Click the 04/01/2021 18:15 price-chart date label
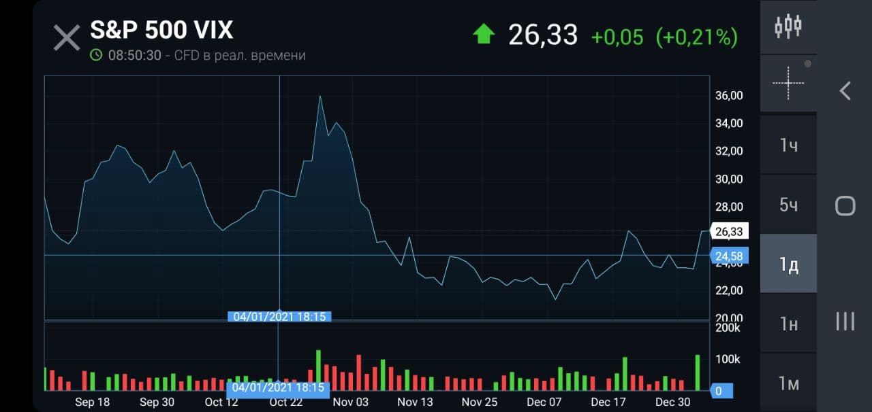The width and height of the screenshot is (872, 412). coord(279,316)
